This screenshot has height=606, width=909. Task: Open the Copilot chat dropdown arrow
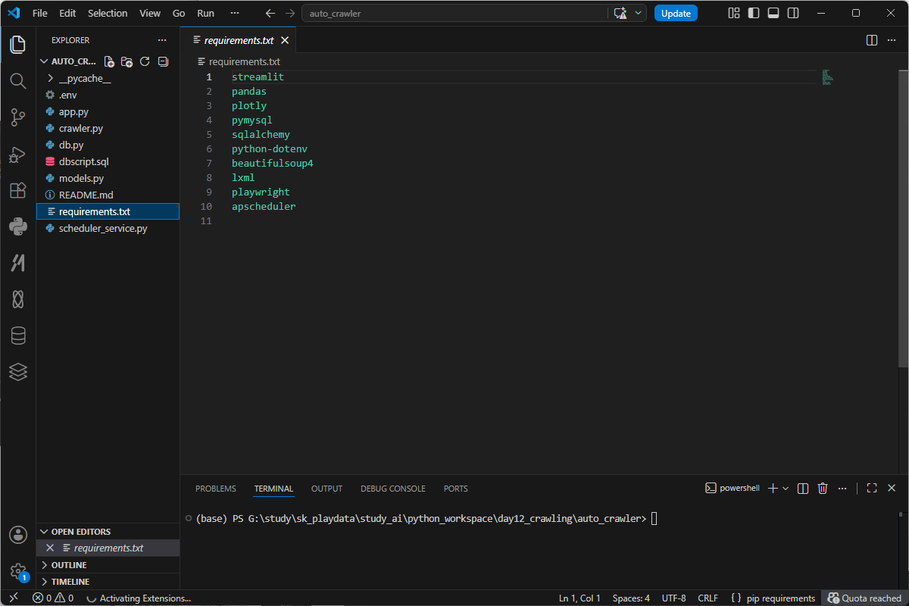(639, 13)
